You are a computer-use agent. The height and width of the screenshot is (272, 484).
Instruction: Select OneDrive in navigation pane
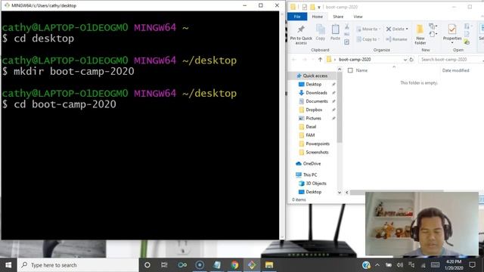312,163
